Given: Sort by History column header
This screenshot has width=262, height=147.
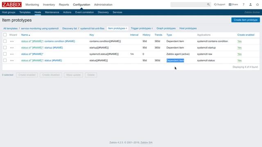Looking at the screenshot, I should click(147, 35).
